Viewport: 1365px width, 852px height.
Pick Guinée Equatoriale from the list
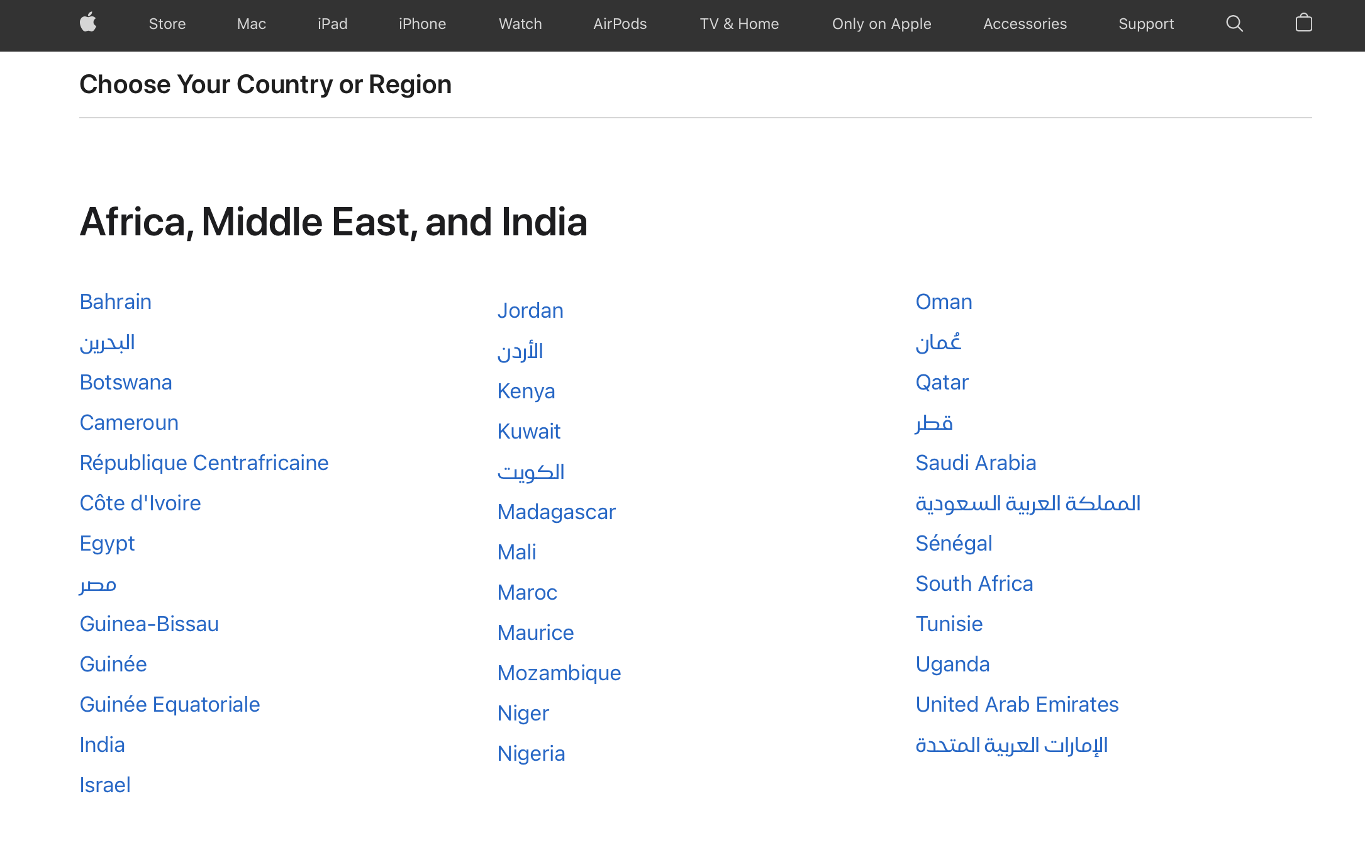click(169, 704)
